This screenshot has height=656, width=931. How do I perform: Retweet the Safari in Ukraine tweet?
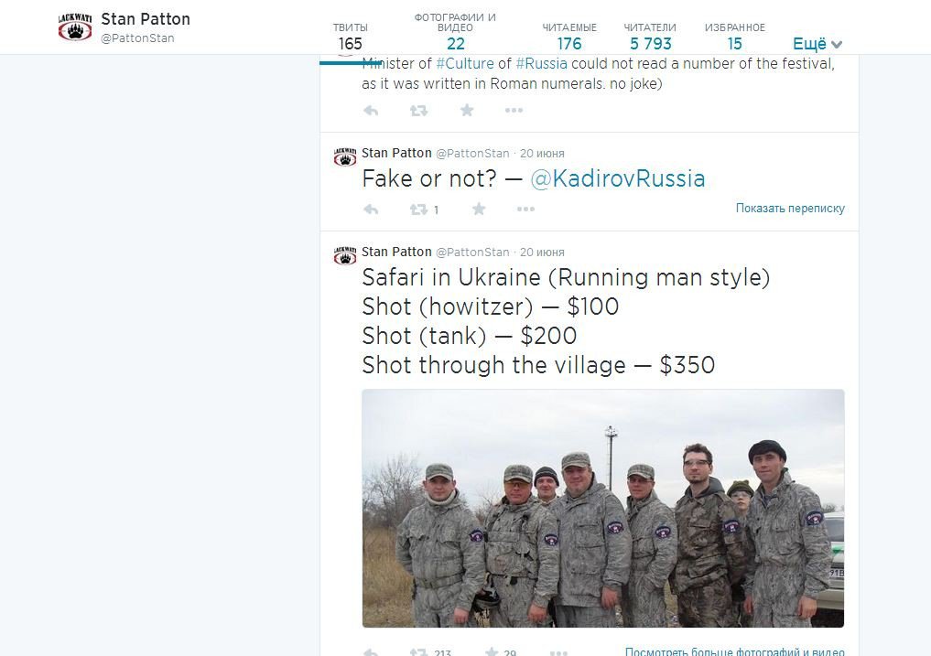coord(419,651)
